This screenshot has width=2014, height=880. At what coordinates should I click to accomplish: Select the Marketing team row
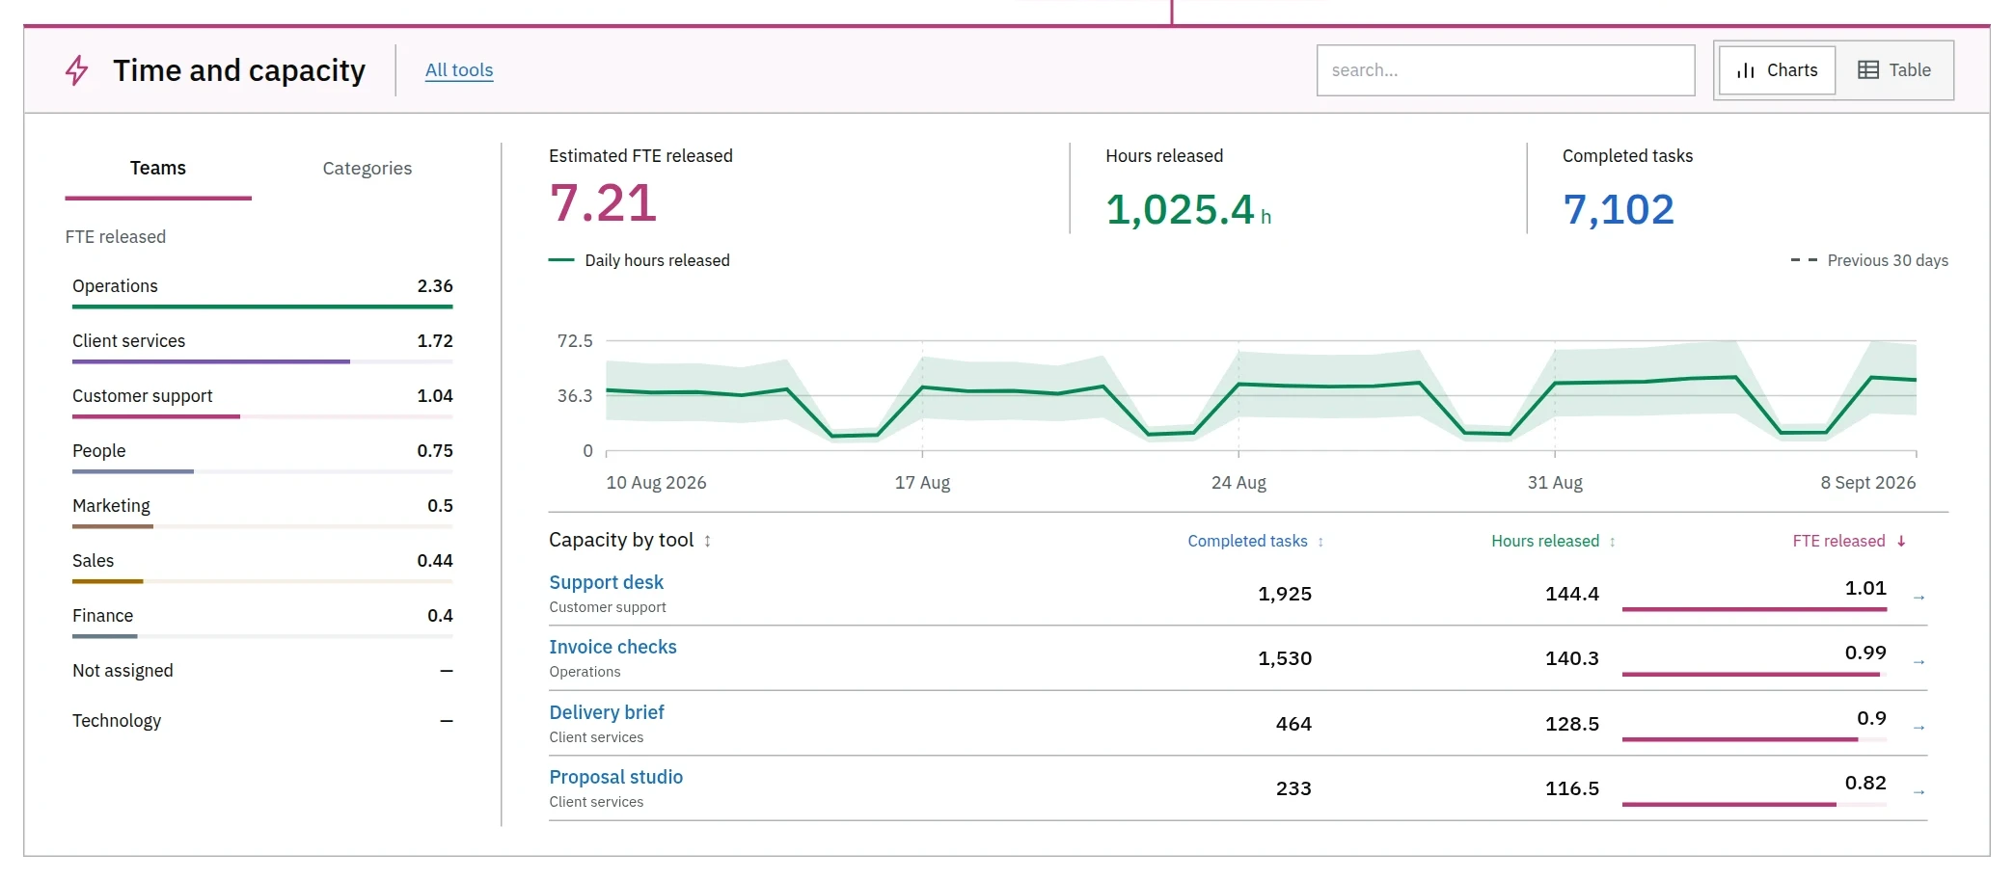[262, 512]
